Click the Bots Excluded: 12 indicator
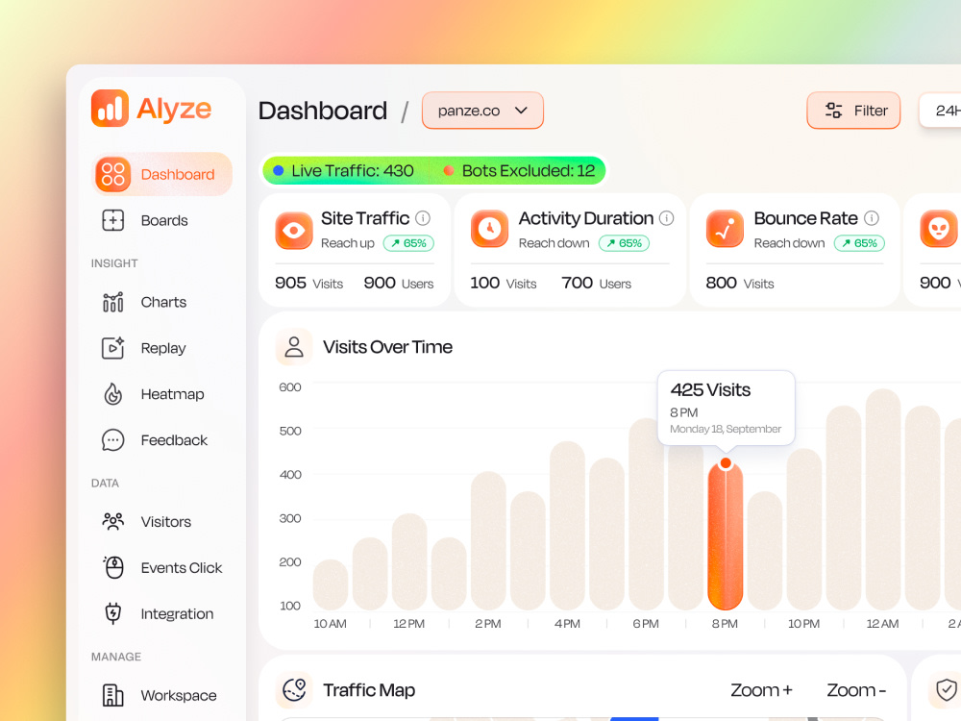961x721 pixels. point(519,170)
